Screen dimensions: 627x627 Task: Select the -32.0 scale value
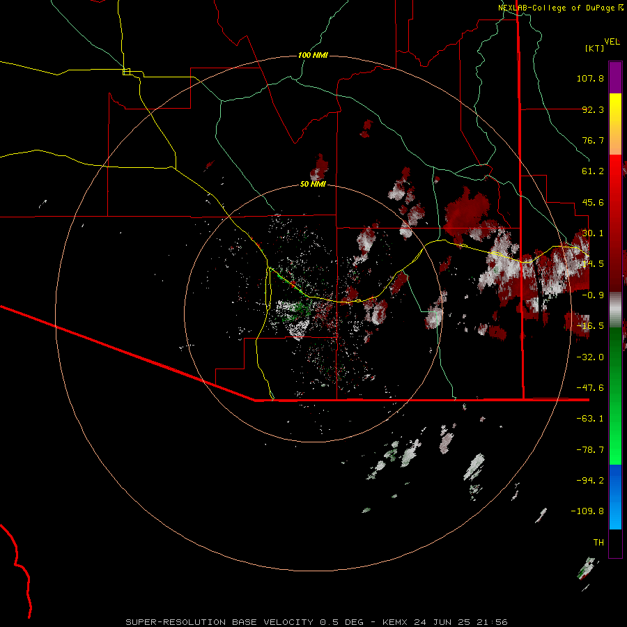(x=590, y=357)
